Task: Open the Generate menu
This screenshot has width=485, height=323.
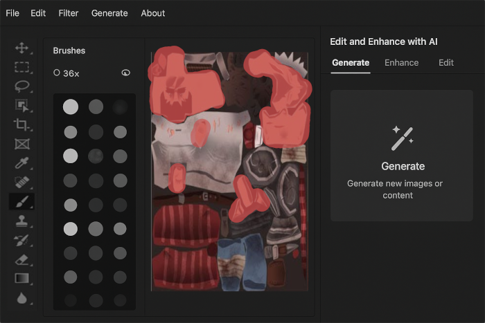Action: tap(109, 13)
